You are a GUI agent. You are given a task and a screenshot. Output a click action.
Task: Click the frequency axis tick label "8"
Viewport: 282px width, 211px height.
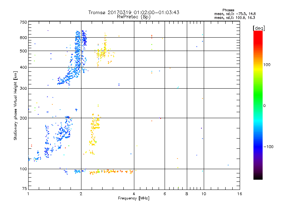(187, 194)
